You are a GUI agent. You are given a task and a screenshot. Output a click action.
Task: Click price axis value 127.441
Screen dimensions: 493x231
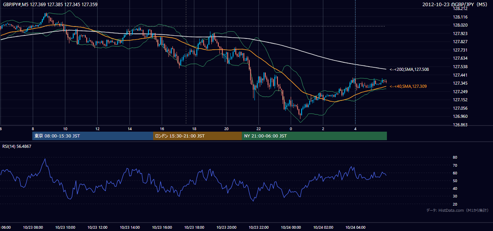coord(460,75)
